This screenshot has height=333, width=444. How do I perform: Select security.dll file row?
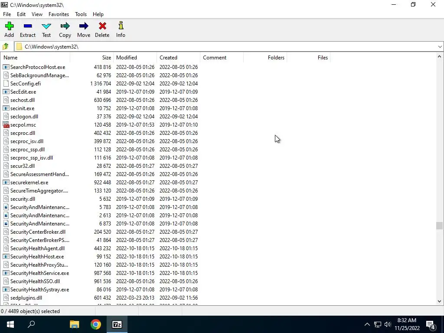click(x=166, y=199)
